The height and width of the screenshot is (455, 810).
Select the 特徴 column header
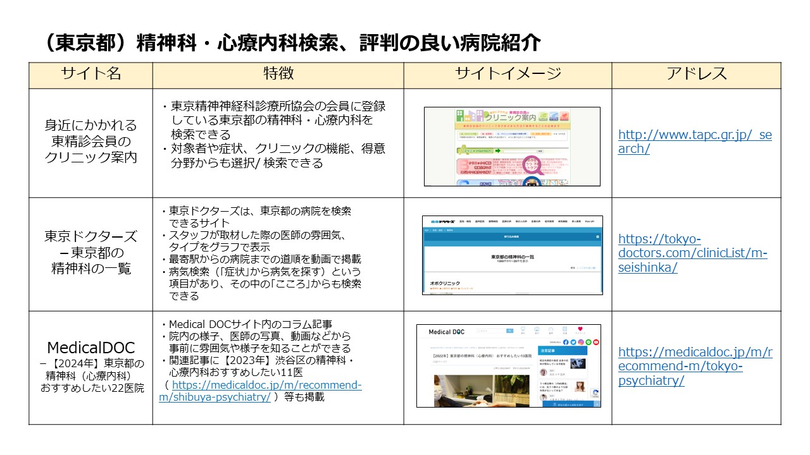click(278, 75)
